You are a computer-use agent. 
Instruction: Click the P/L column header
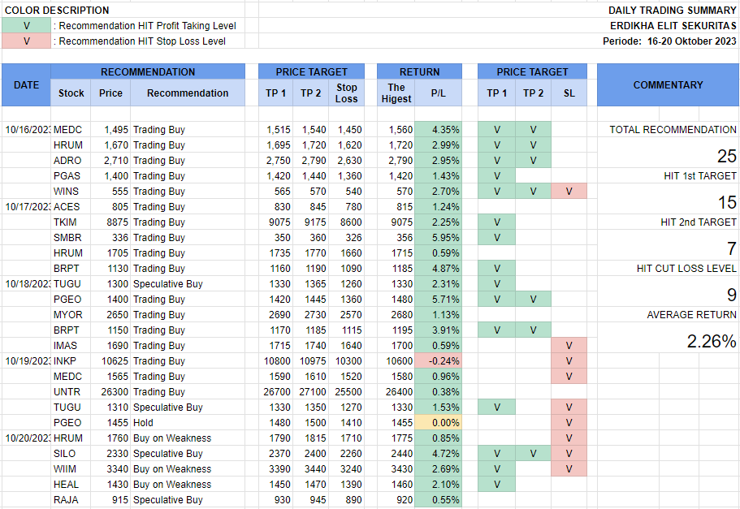click(439, 93)
